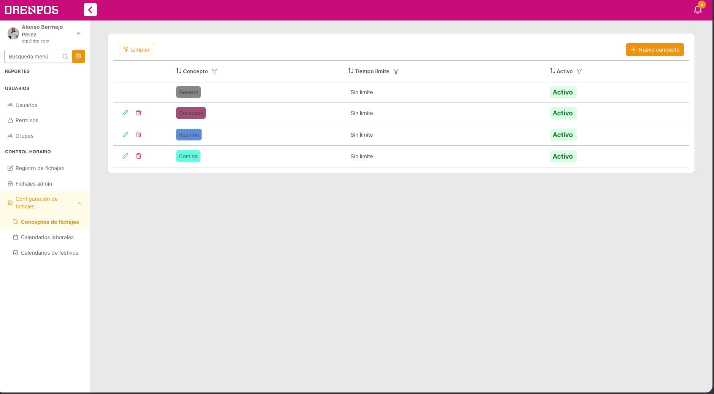Image resolution: width=714 pixels, height=394 pixels.
Task: Click Sin límite in the Reunion row
Action: 362,135
